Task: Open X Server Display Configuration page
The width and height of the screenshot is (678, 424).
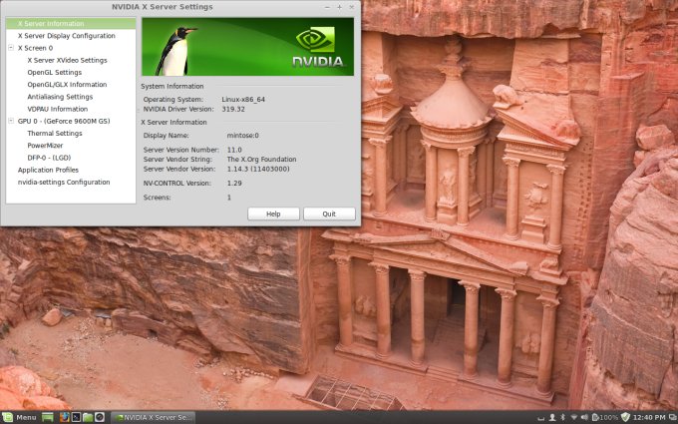Action: coord(67,36)
